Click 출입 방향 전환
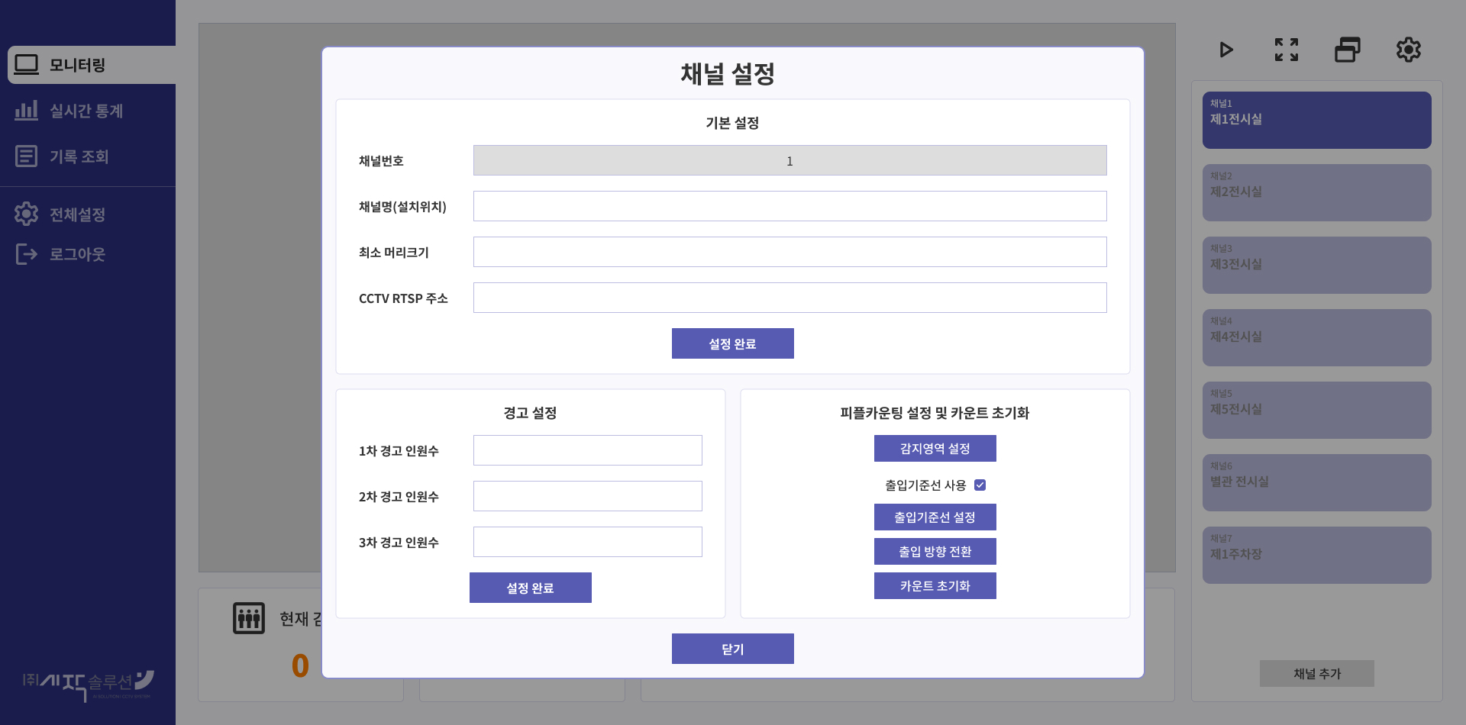 coord(935,551)
